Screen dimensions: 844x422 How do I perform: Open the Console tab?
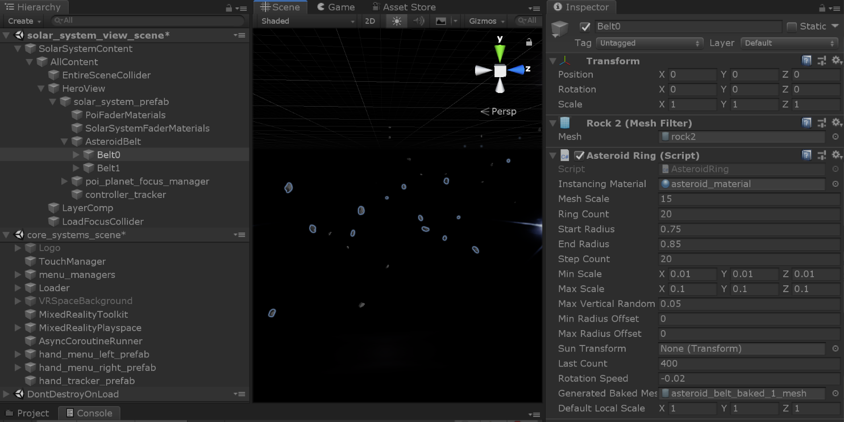coord(89,413)
